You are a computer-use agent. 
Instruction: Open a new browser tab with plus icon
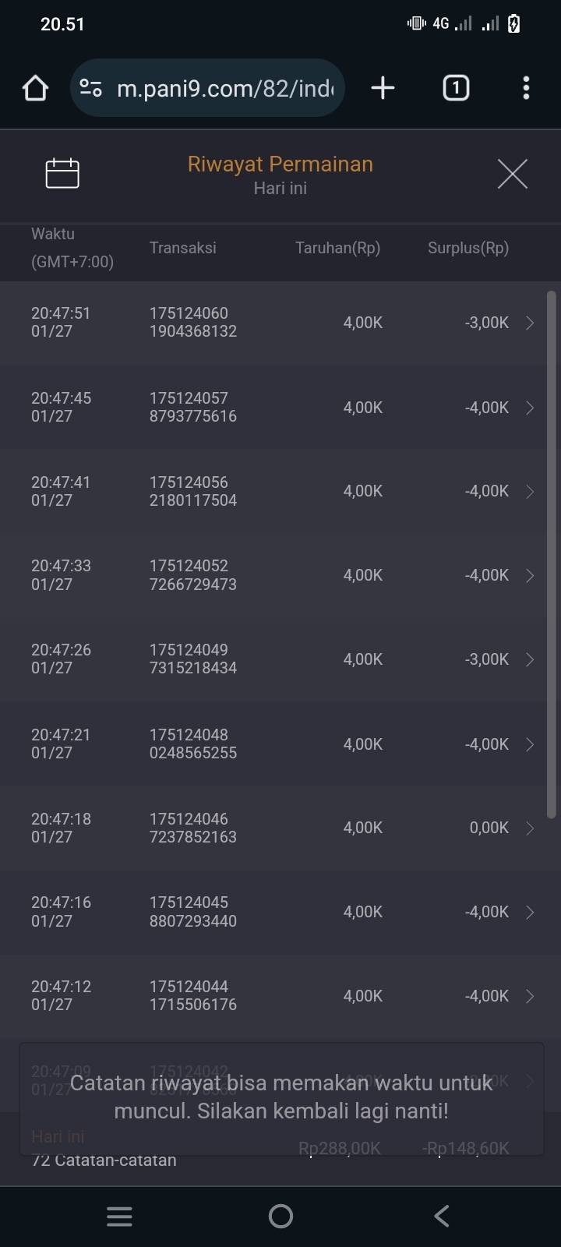coord(383,88)
